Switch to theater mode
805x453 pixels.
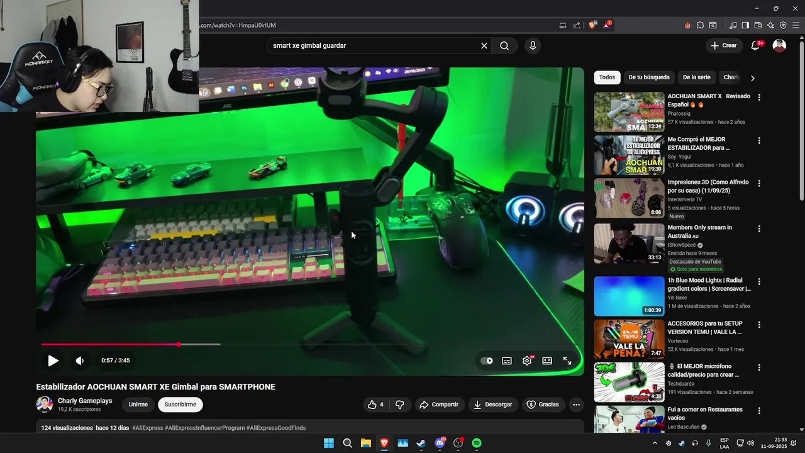click(547, 361)
